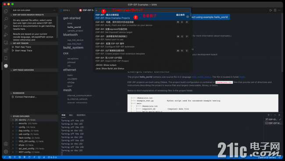285x161 pixels.
Task: Click the flash icon in status bar
Action: (34, 157)
